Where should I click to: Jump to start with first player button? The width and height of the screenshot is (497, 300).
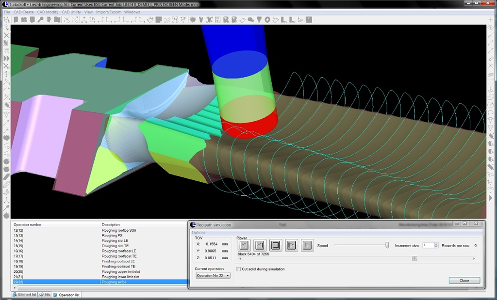pyautogui.click(x=244, y=245)
